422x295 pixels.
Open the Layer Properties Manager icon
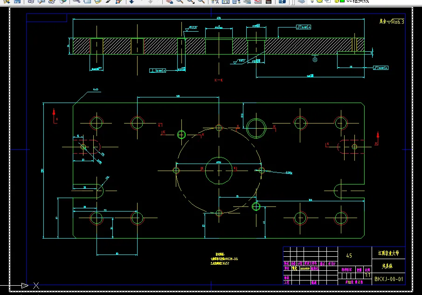(301, 1)
